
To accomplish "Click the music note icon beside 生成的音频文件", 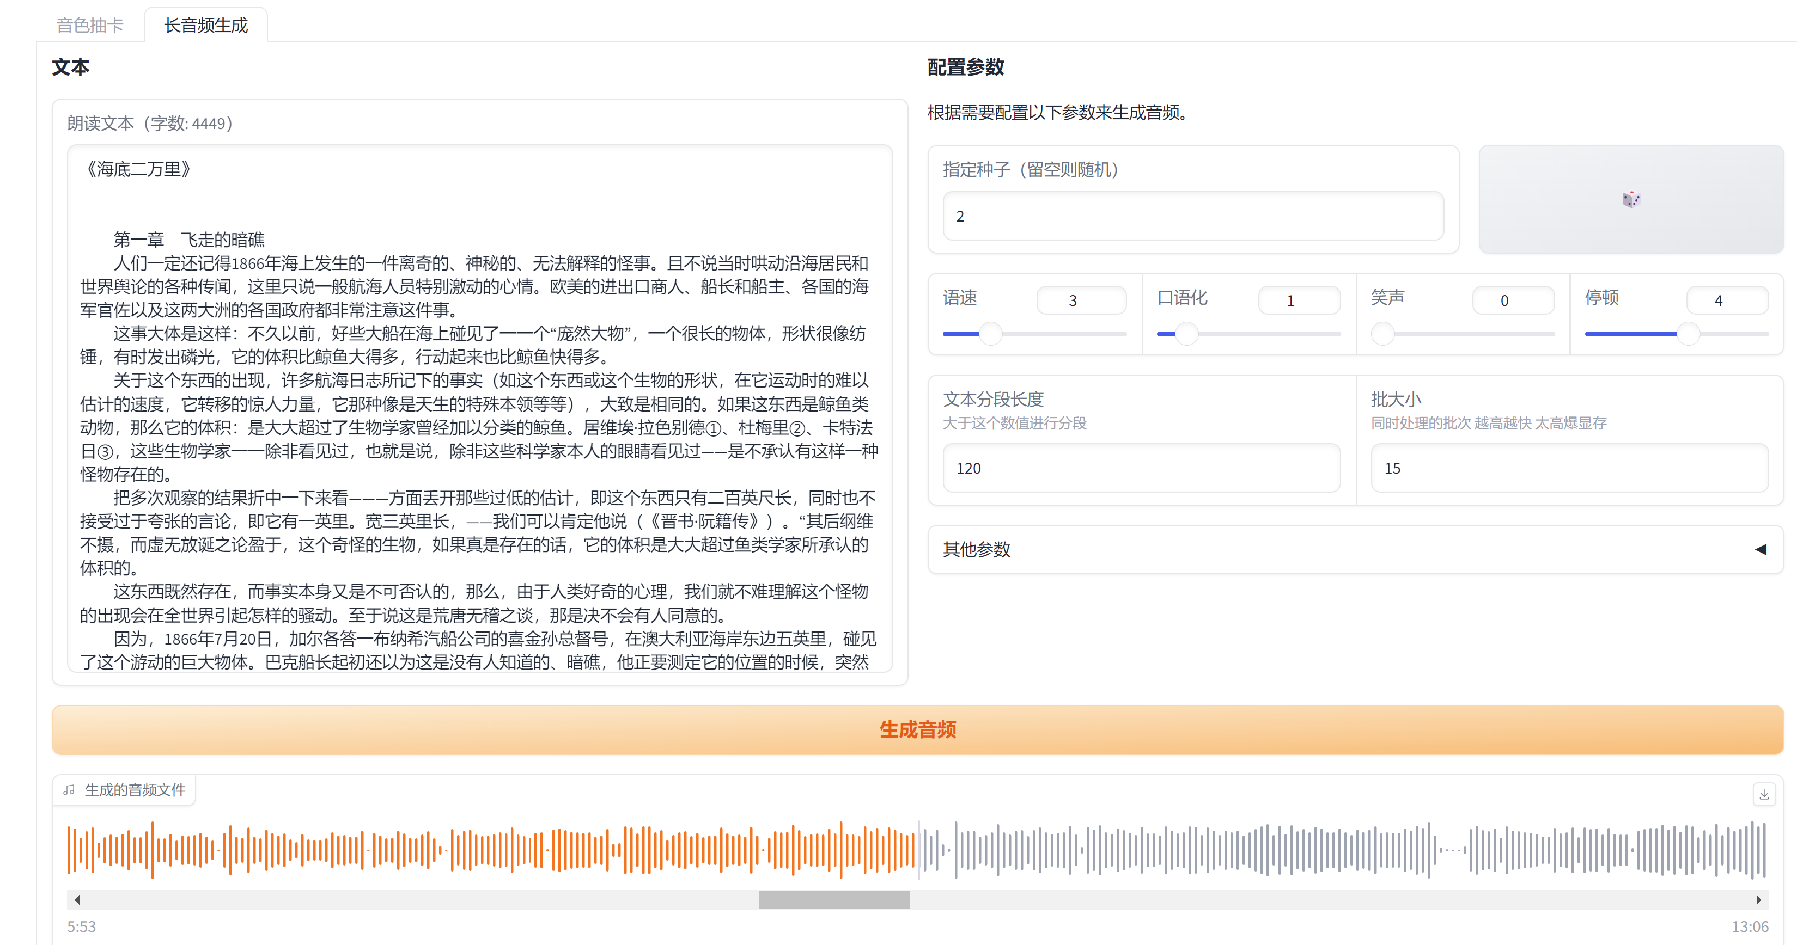I will [69, 790].
